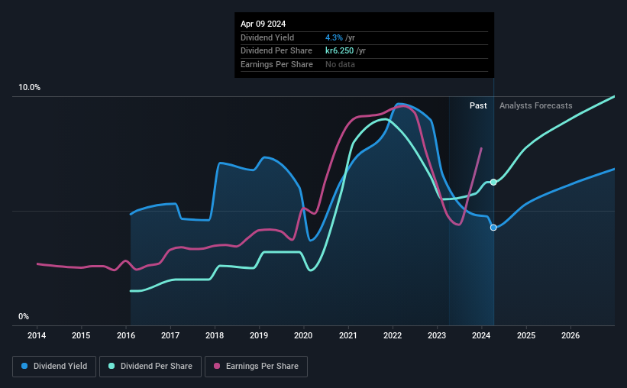Click the pink Earnings Per Share legend dot

pyautogui.click(x=217, y=366)
